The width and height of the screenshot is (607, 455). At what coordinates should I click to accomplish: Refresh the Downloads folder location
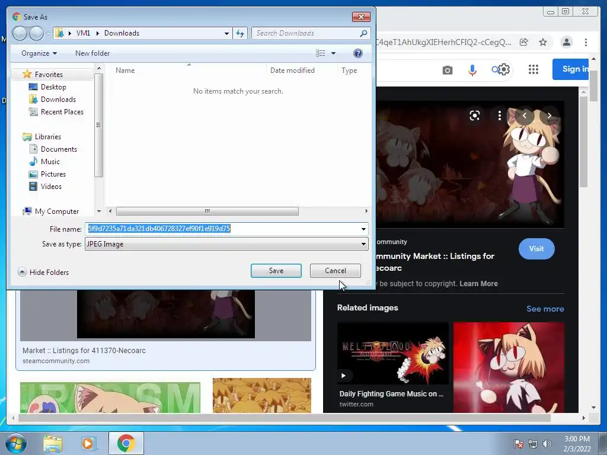(x=240, y=33)
